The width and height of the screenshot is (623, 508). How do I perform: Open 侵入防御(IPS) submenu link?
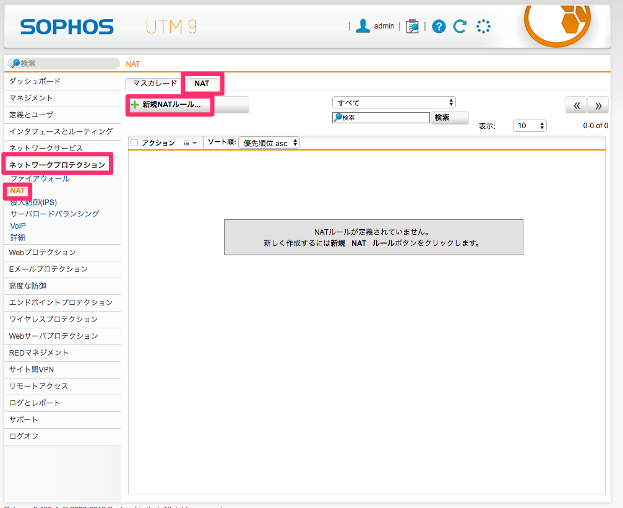click(34, 203)
